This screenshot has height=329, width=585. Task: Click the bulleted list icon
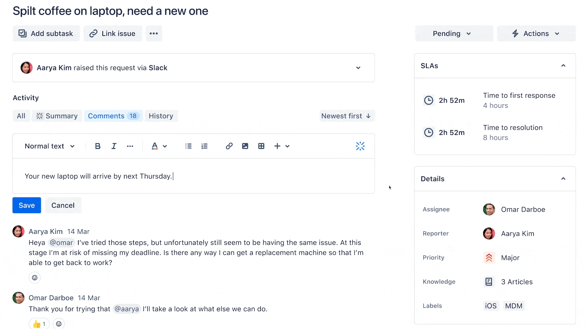(x=188, y=146)
